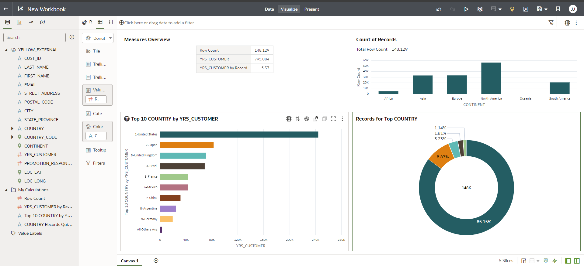Open Auto Insights lightbulb
The width and height of the screenshot is (584, 266).
click(x=512, y=9)
